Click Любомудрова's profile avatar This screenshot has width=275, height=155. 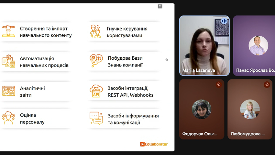[x=250, y=109]
